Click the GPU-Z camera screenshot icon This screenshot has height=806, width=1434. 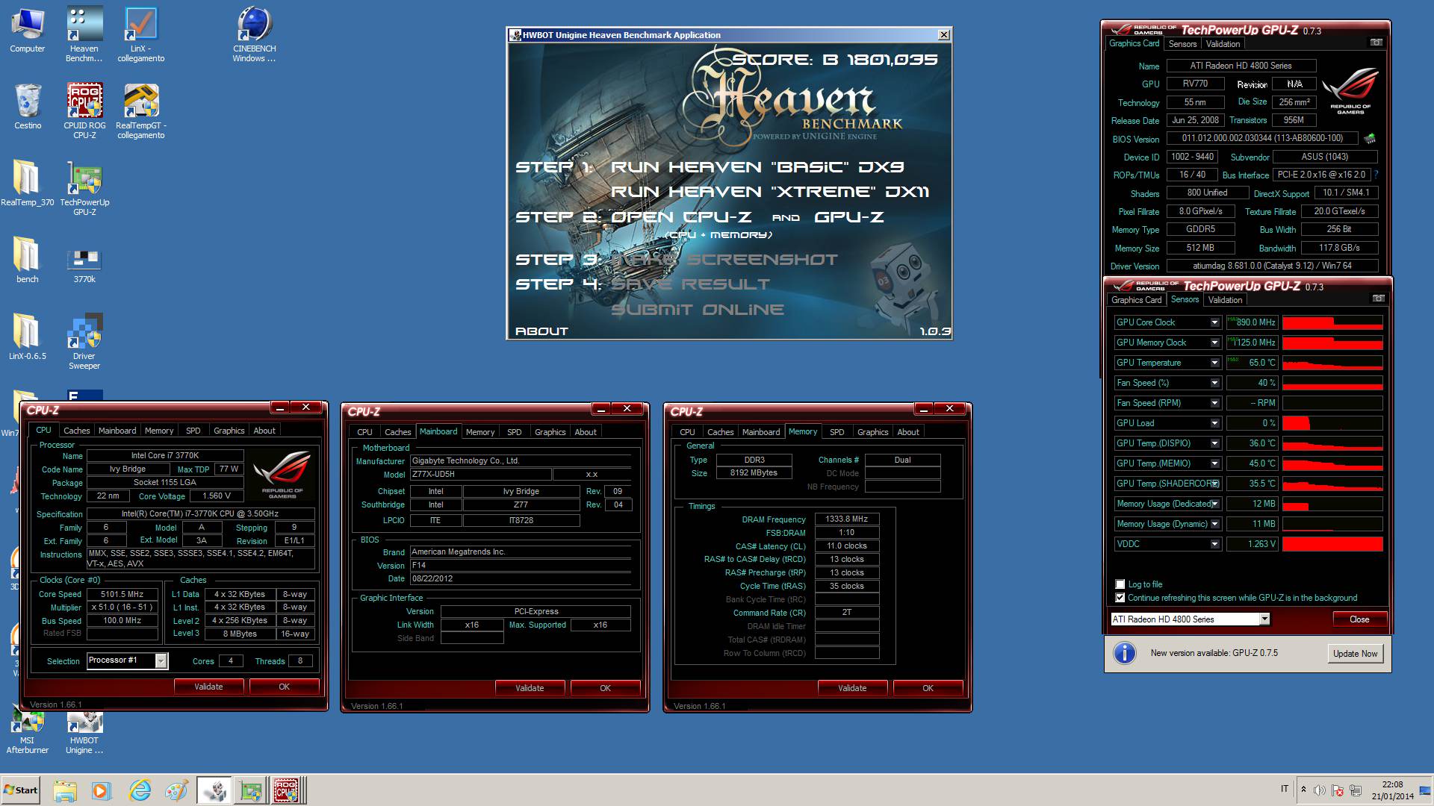pyautogui.click(x=1376, y=43)
